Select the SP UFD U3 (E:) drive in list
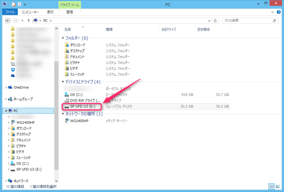Image resolution: width=284 pixels, height=192 pixels. (x=82, y=106)
